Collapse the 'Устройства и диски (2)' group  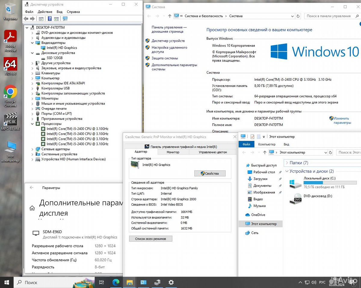pyautogui.click(x=287, y=171)
